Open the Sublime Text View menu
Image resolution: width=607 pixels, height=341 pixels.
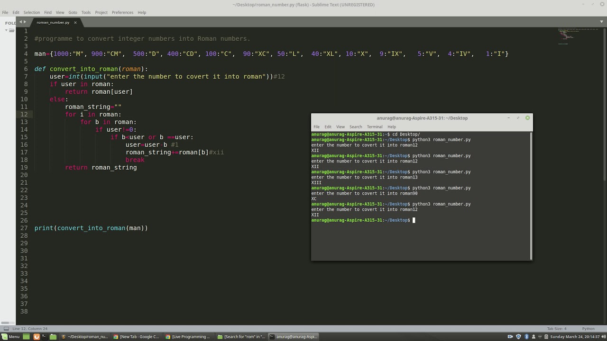(x=60, y=12)
